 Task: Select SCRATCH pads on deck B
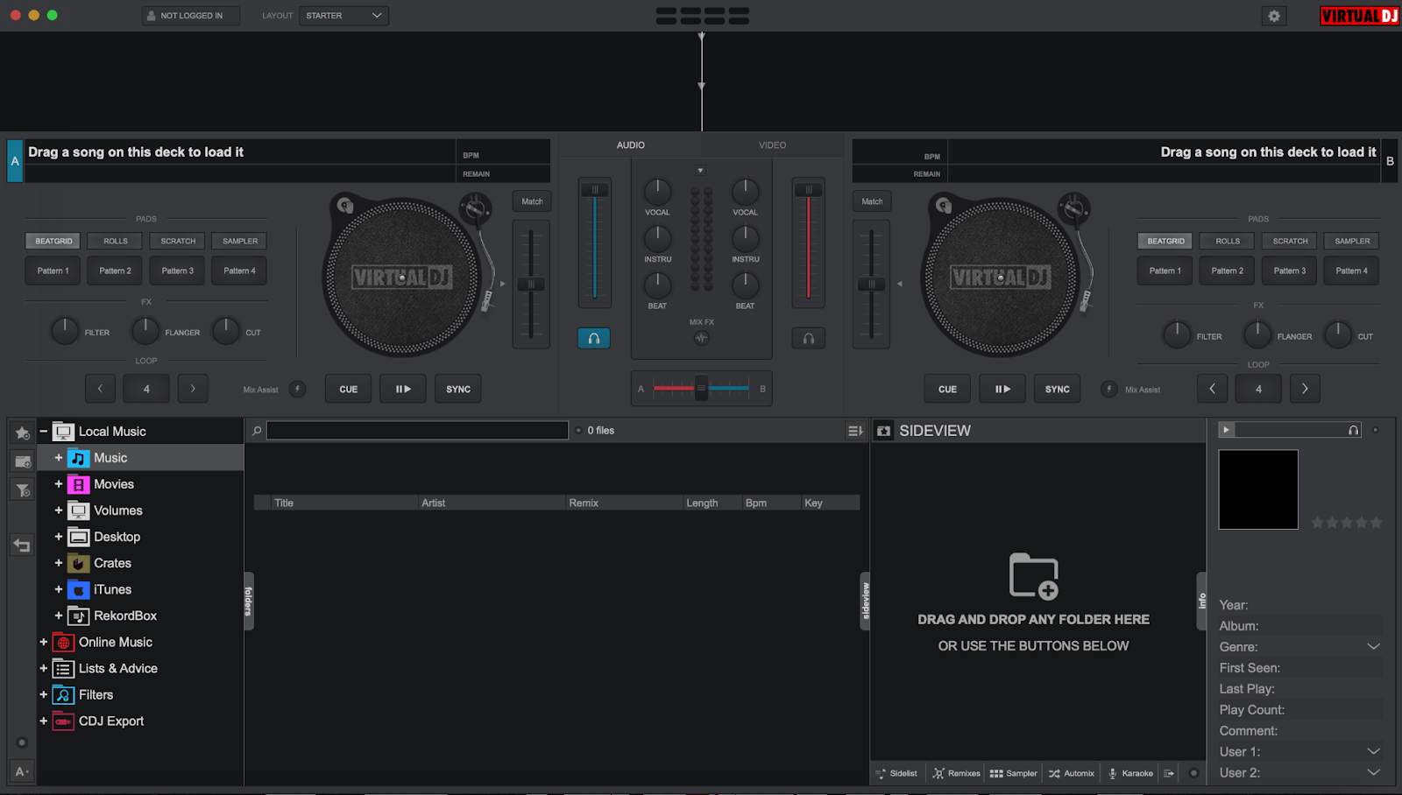(x=1290, y=241)
